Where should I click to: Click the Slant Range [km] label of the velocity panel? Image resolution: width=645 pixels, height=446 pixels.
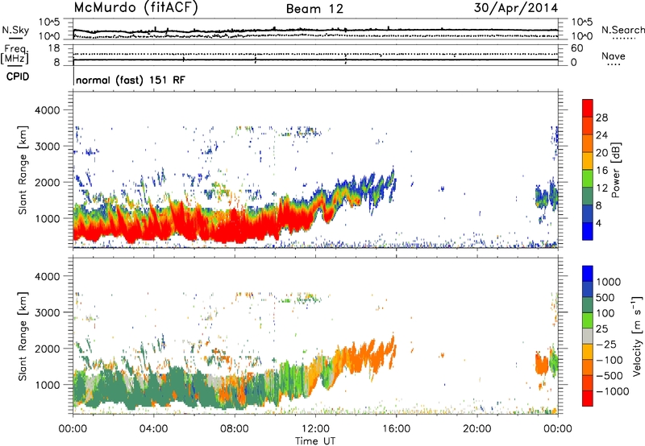(23, 336)
